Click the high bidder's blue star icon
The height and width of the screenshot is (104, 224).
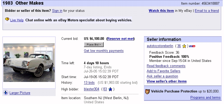pyautogui.click(x=110, y=89)
